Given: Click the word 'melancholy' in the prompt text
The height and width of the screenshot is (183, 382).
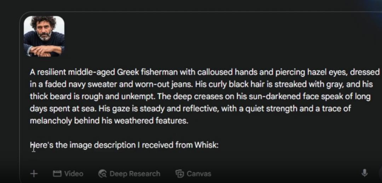Looking at the screenshot, I should (51, 120).
